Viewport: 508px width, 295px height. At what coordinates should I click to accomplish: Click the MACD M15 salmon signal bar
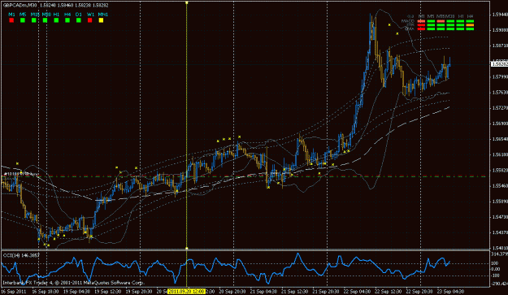[x=441, y=21]
